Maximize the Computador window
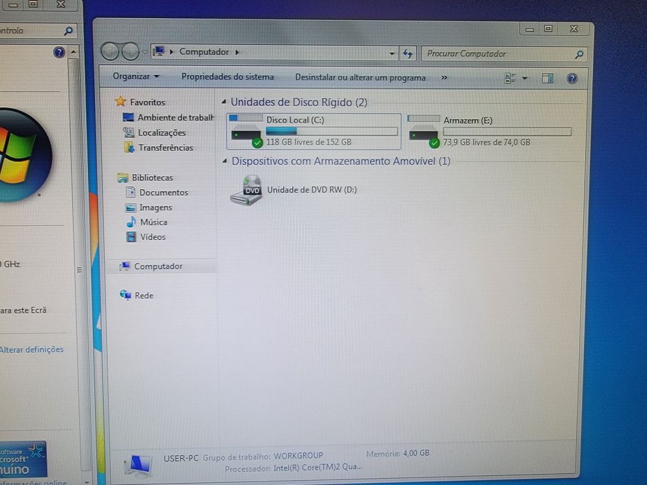 coord(548,28)
